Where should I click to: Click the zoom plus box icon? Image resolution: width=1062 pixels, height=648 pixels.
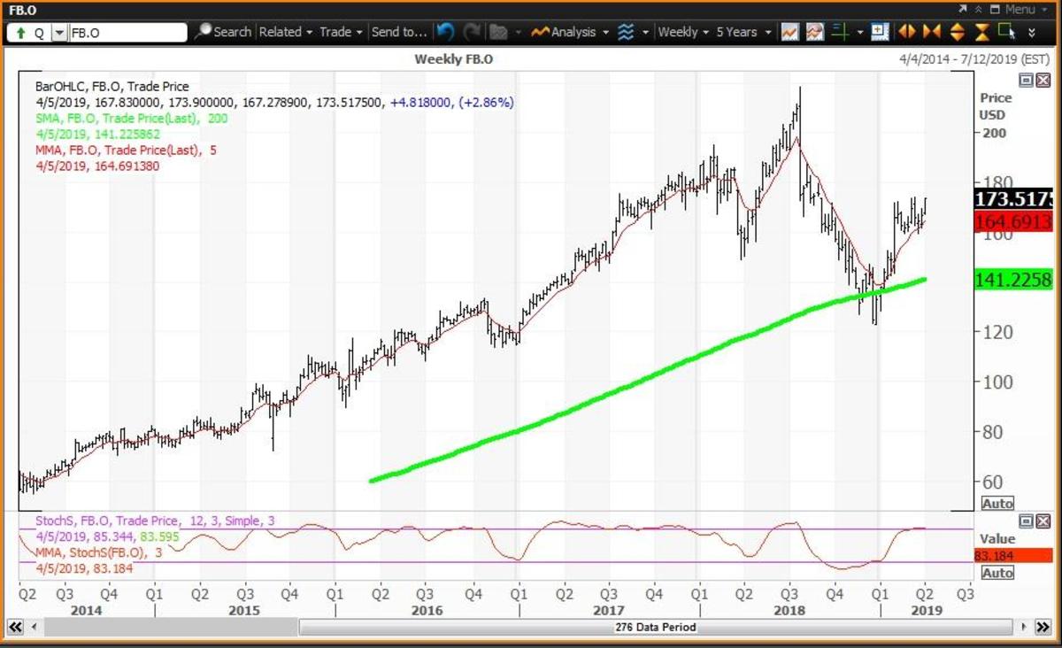tap(879, 32)
